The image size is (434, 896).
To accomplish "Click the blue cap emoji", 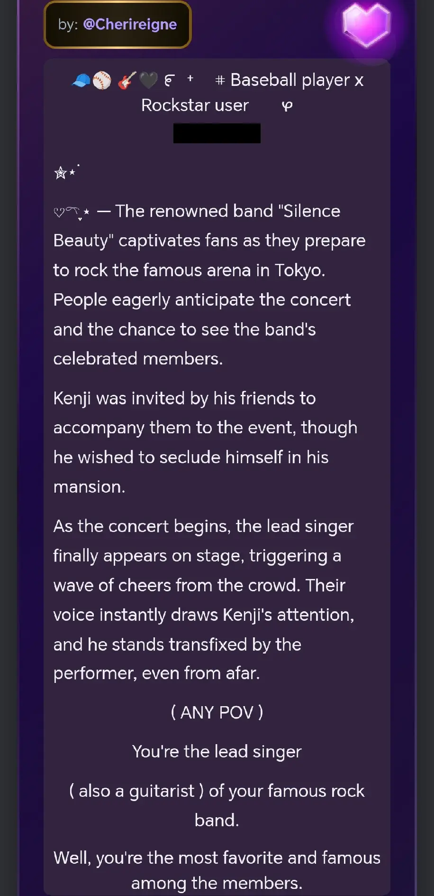I will 81,81.
